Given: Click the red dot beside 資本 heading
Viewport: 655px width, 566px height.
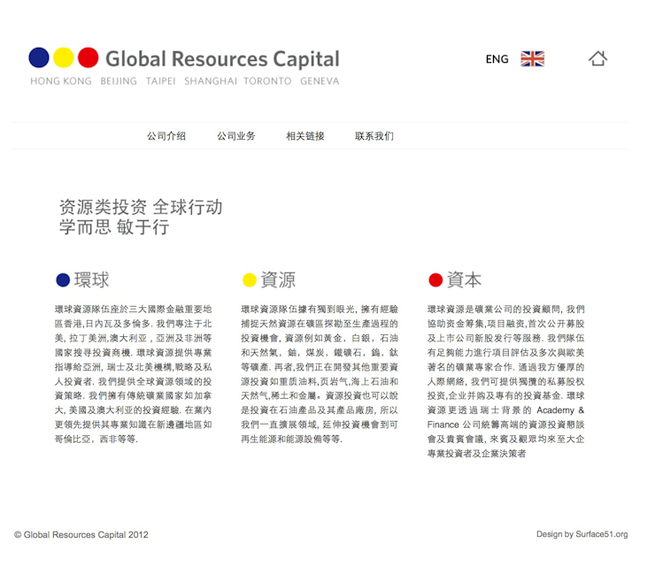Looking at the screenshot, I should tap(435, 280).
